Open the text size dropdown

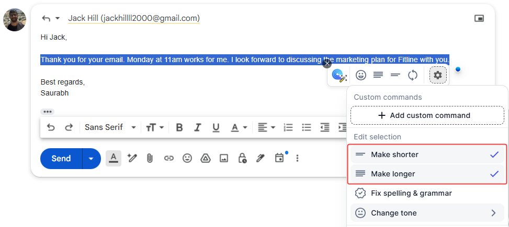155,127
